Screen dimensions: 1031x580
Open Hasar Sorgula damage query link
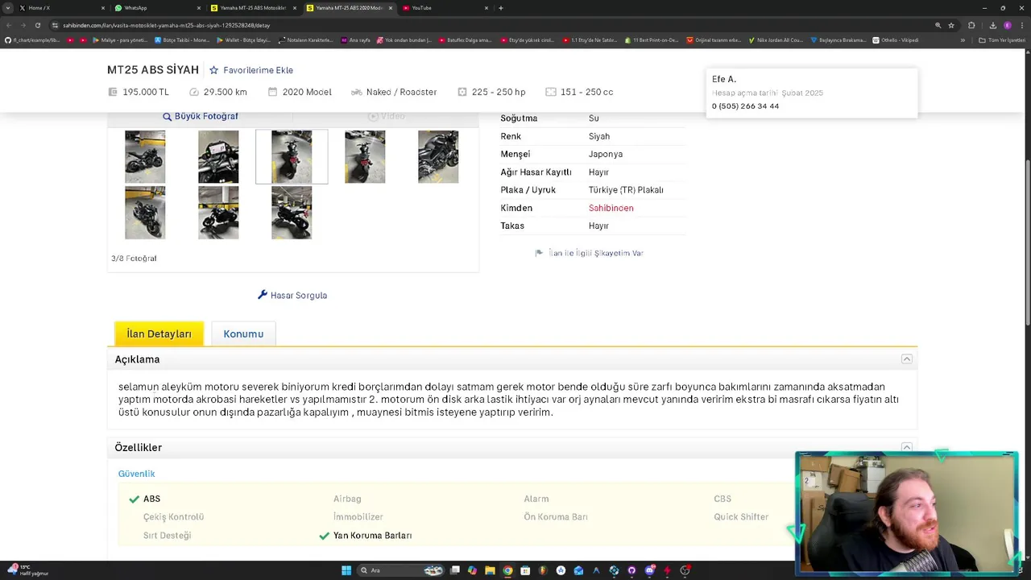pos(299,295)
